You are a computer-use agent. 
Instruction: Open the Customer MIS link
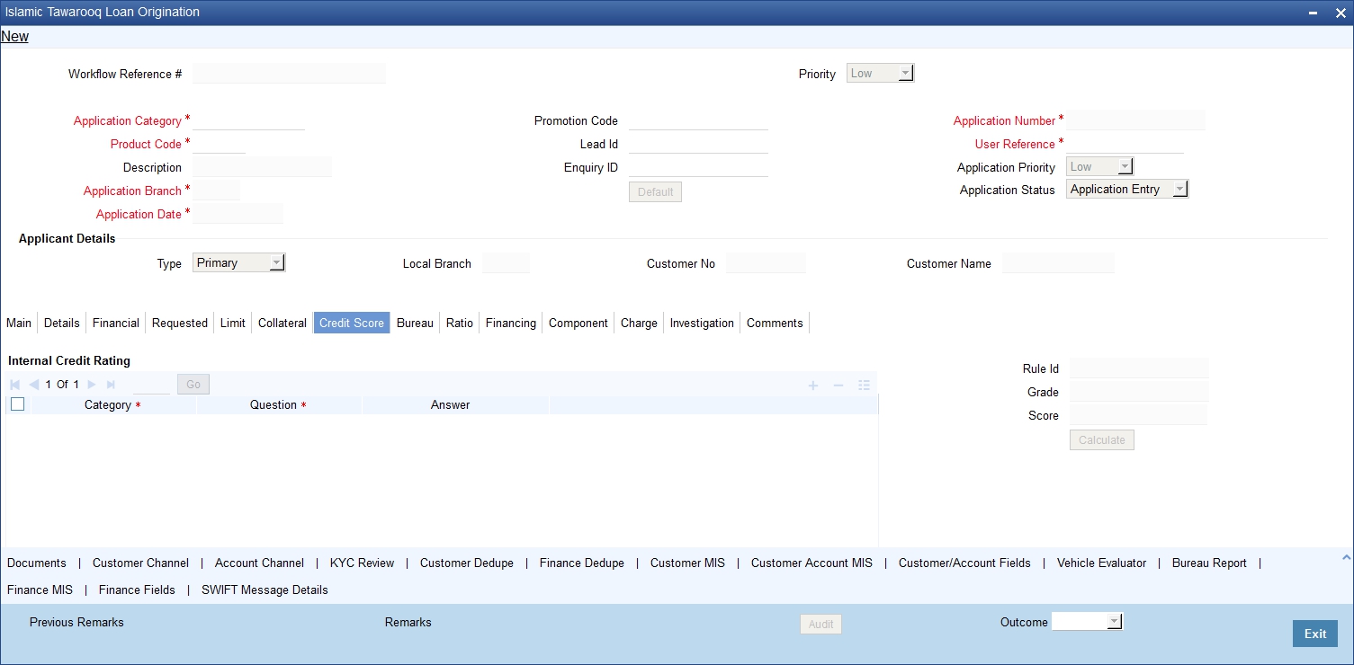pos(688,563)
